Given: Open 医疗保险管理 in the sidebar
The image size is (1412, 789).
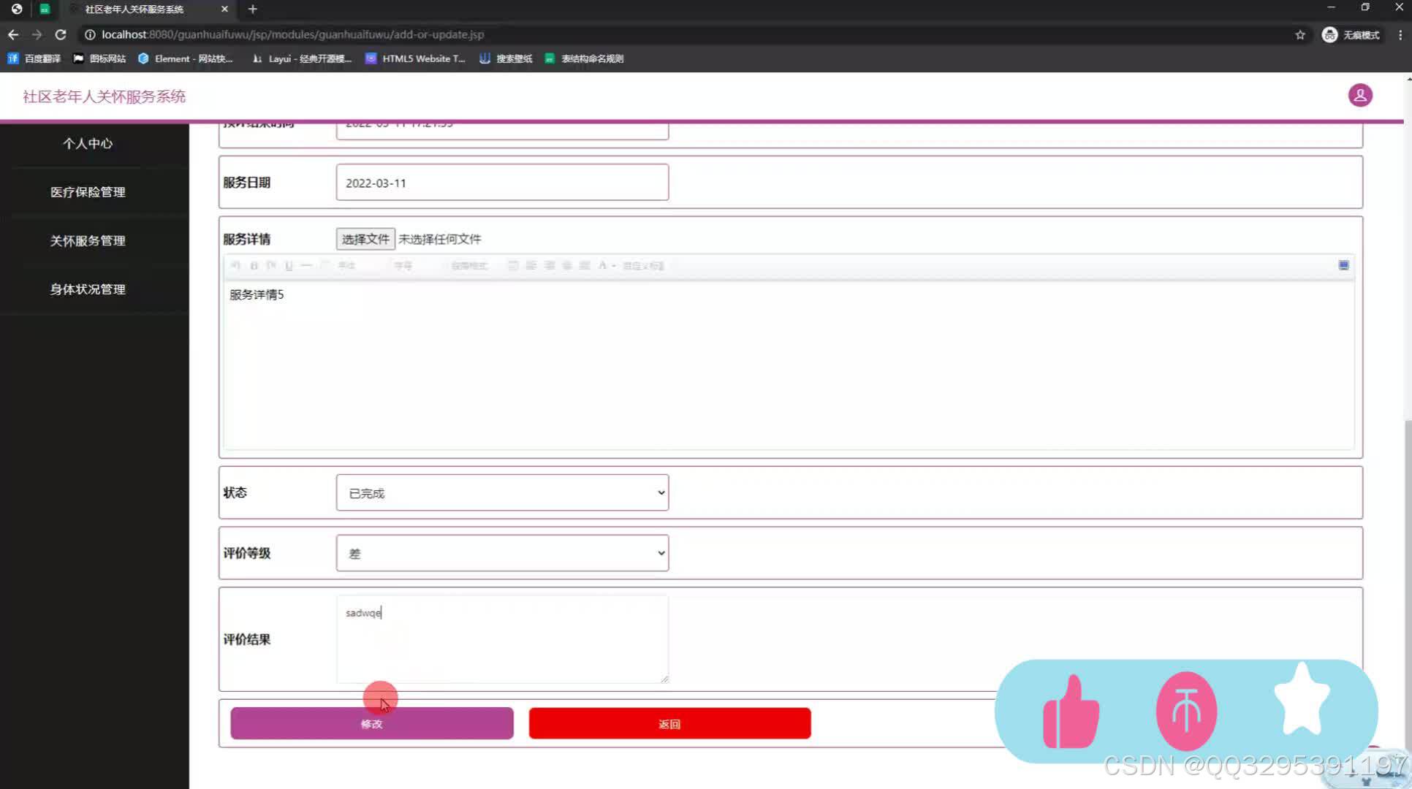Looking at the screenshot, I should 88,192.
